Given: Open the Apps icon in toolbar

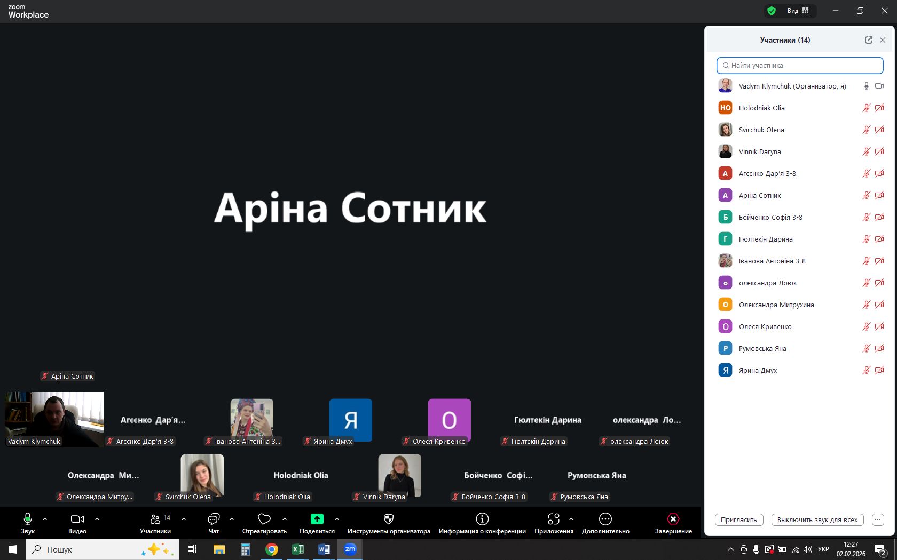Looking at the screenshot, I should pyautogui.click(x=554, y=519).
